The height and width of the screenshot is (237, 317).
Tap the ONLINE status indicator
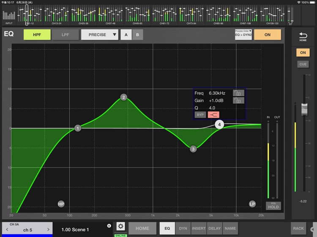(x=121, y=236)
